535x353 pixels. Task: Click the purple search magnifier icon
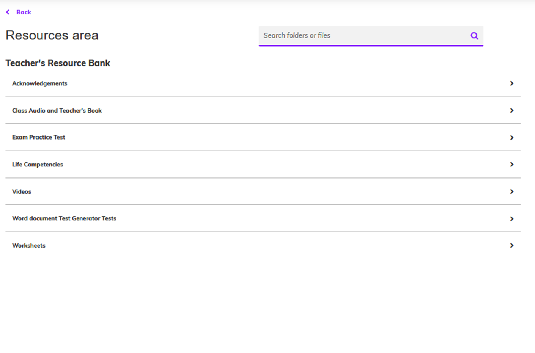tap(474, 36)
